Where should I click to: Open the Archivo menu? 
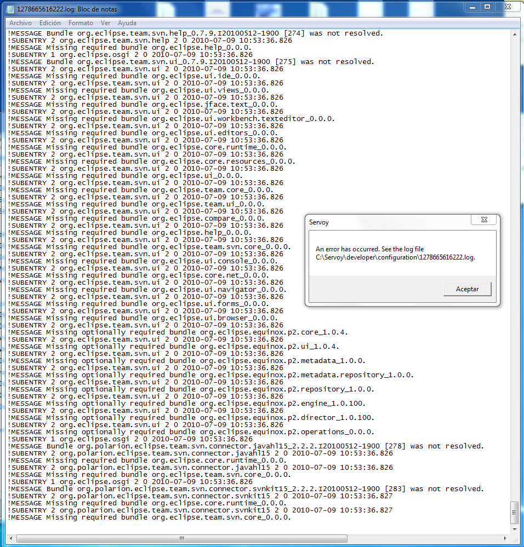coord(20,23)
